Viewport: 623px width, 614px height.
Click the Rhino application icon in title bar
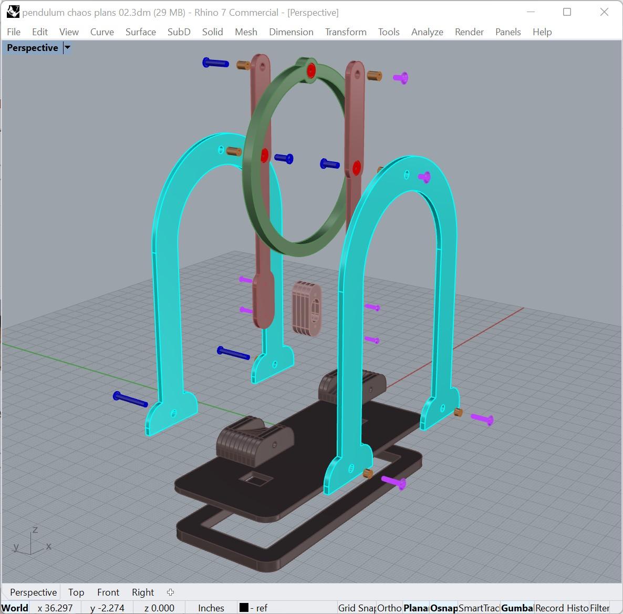click(13, 12)
